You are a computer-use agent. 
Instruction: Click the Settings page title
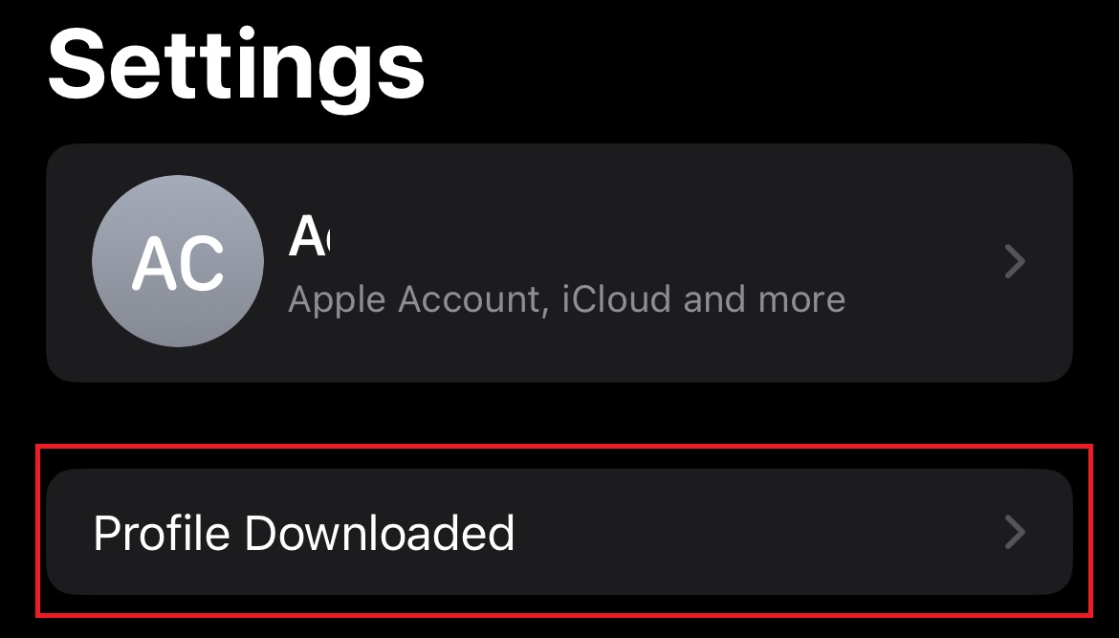tap(235, 64)
